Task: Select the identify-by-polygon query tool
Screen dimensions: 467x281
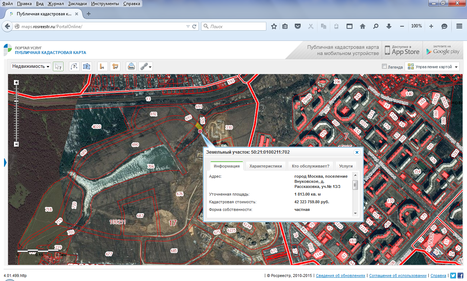Action: (x=86, y=66)
